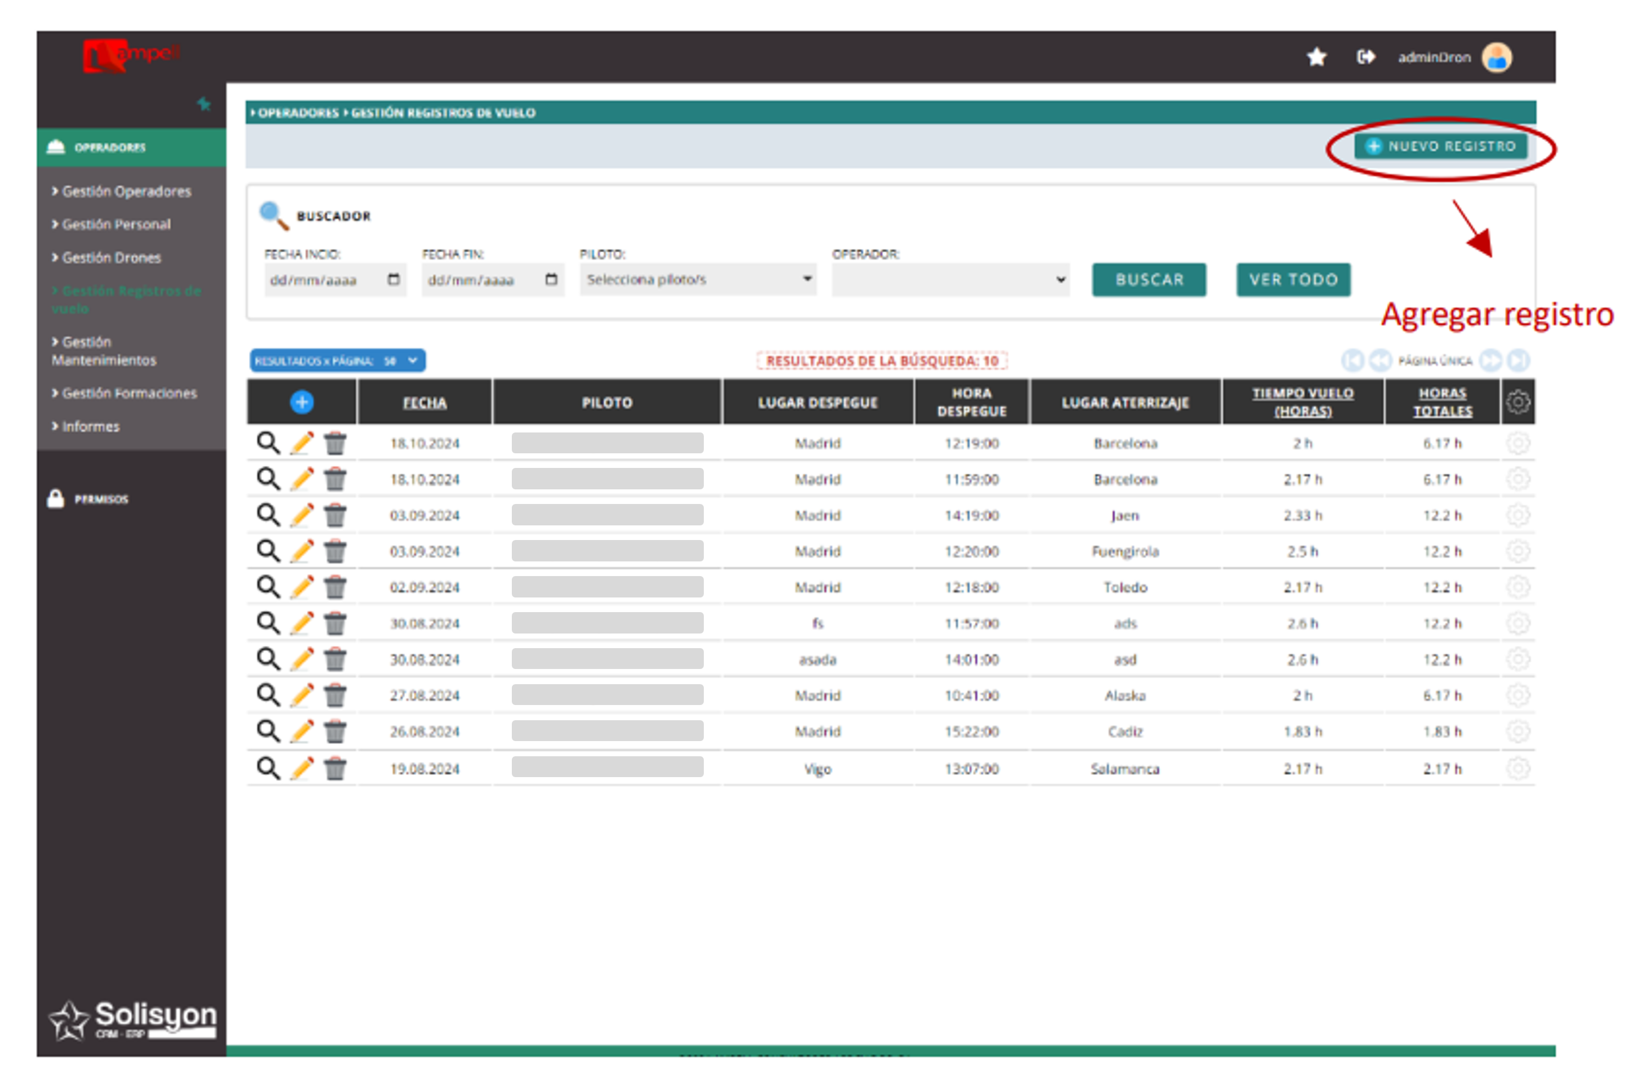Image resolution: width=1643 pixels, height=1084 pixels.
Task: Change the results per page dropdown
Action: tap(337, 360)
